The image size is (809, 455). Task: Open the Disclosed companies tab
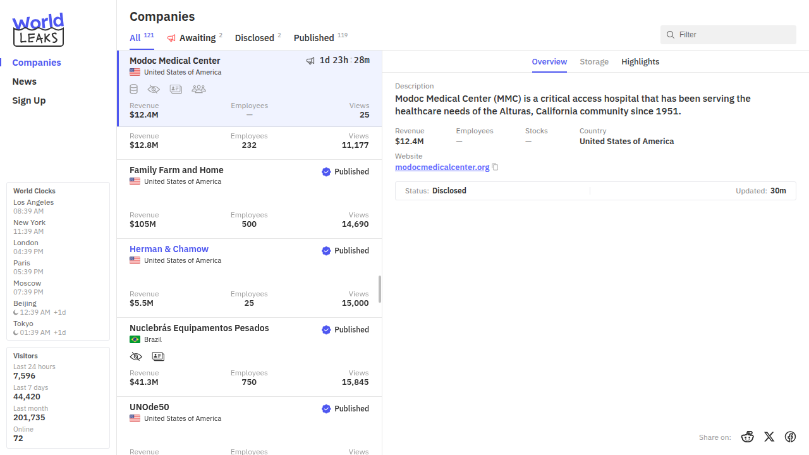tap(254, 38)
